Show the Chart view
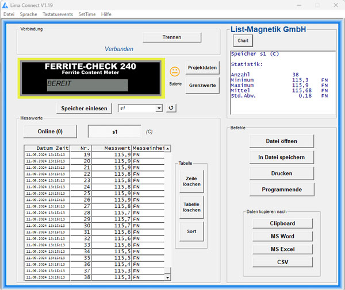Viewport: 345px width, 290px height. (x=243, y=41)
